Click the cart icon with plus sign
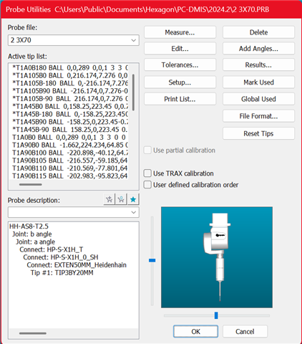 (x=109, y=199)
